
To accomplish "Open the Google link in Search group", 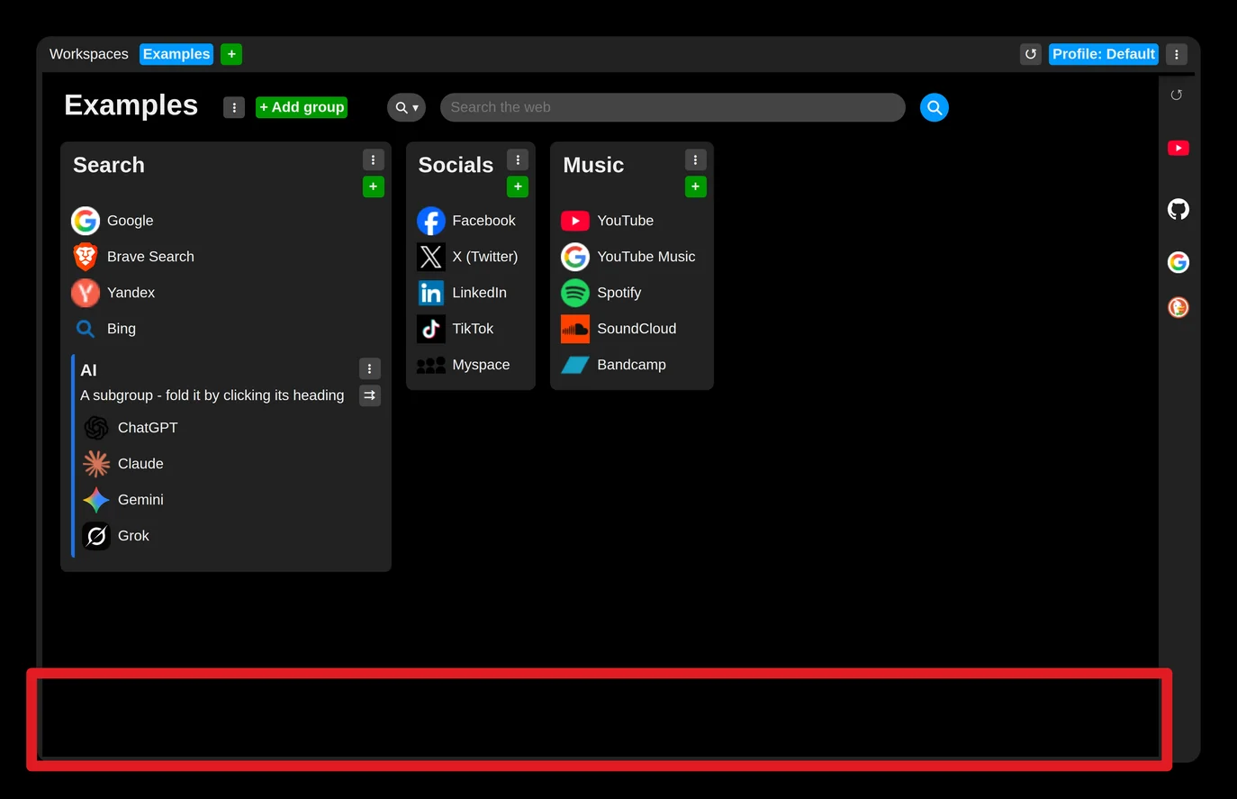I will coord(113,221).
